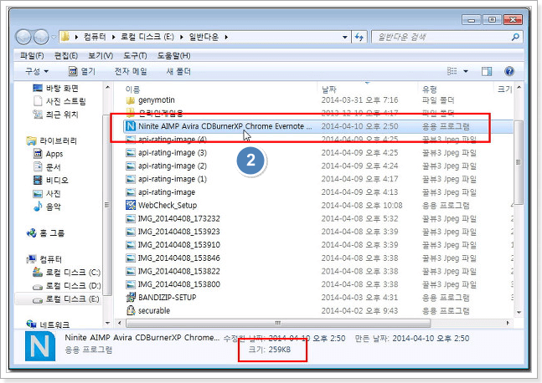The image size is (542, 383).
Task: Open the recent locations dropdown beside Forward
Action: coord(54,37)
